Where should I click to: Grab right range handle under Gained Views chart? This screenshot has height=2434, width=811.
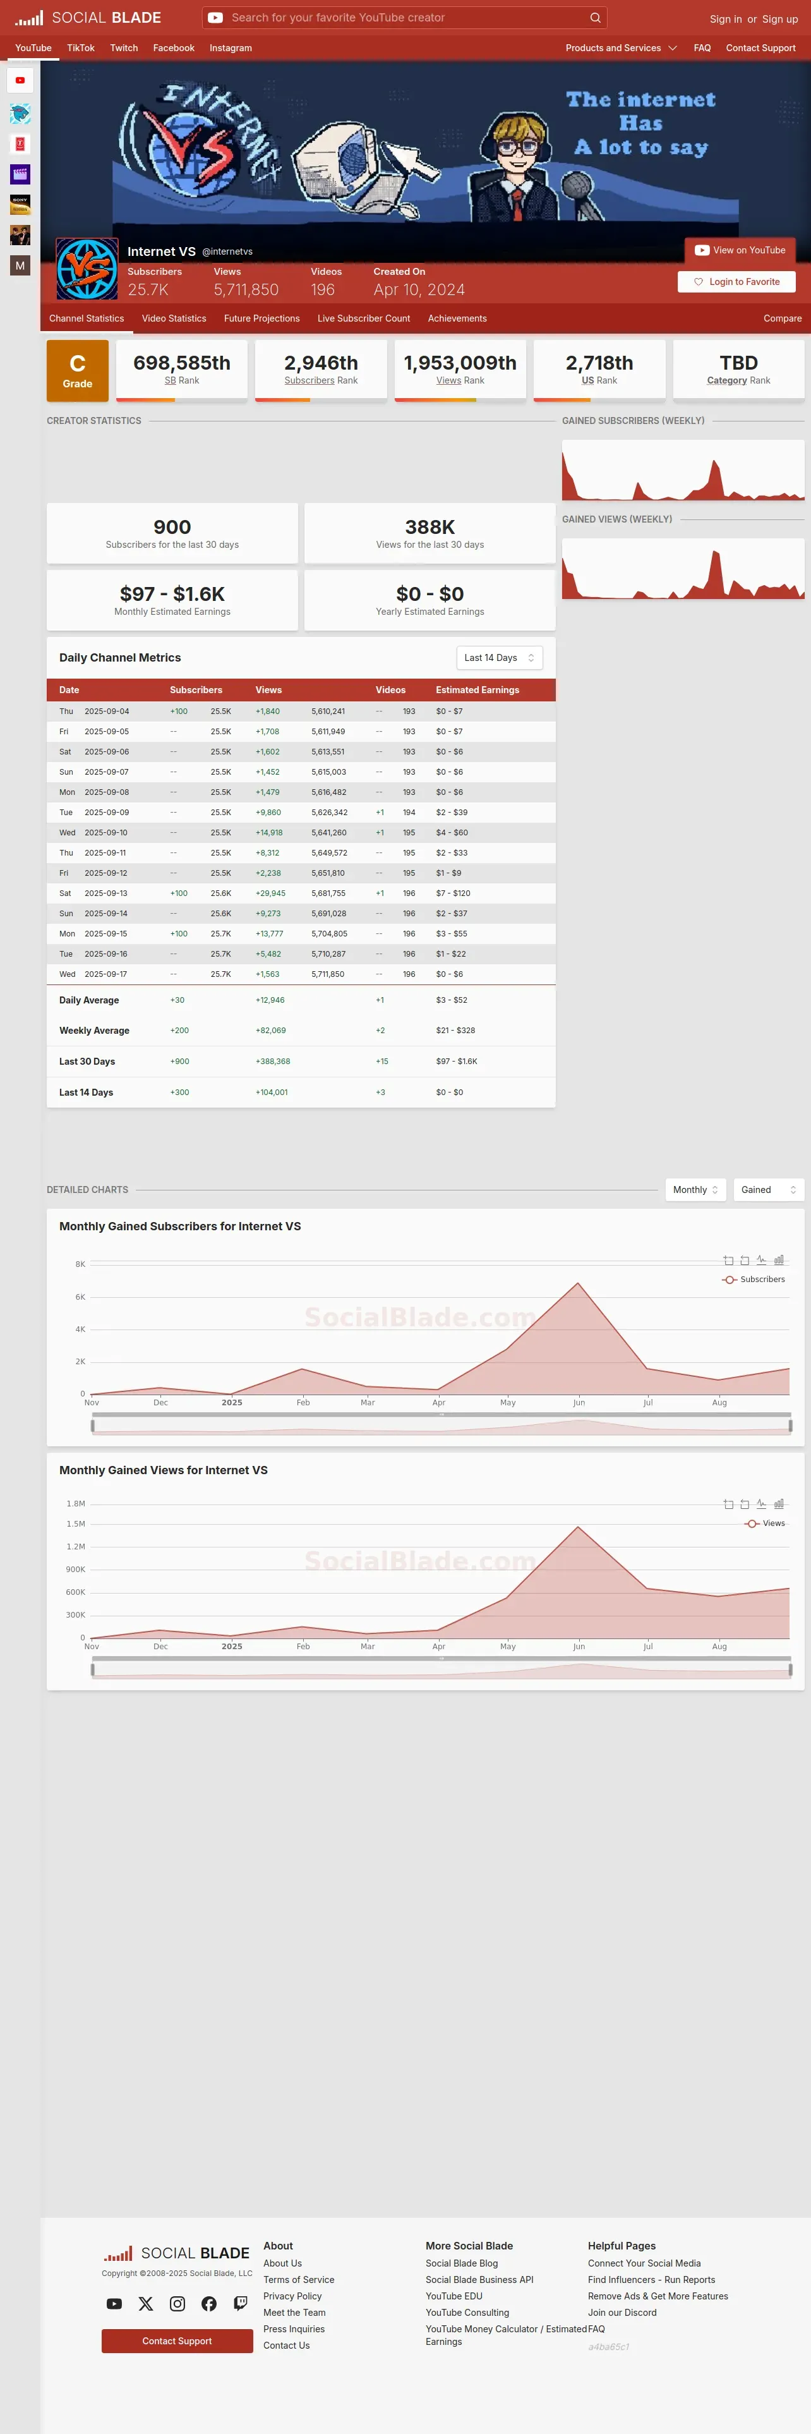pyautogui.click(x=790, y=1669)
